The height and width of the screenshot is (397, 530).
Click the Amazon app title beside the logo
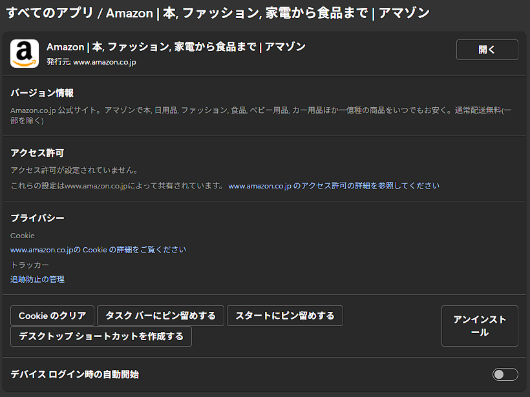point(176,47)
